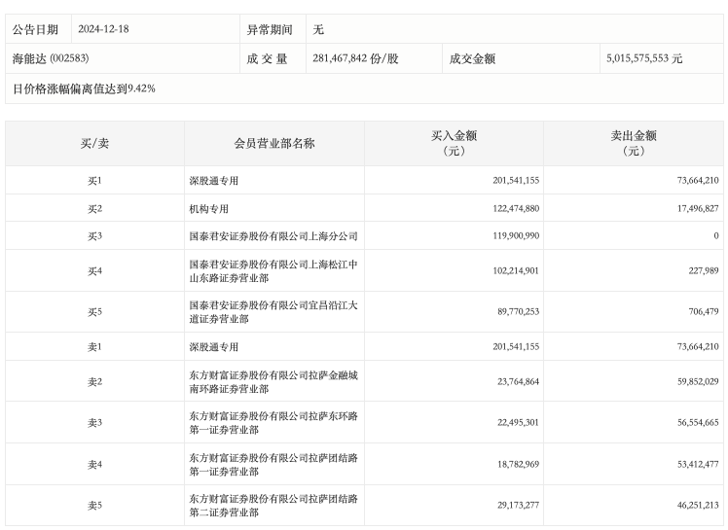Click the 买3 row label

[94, 236]
